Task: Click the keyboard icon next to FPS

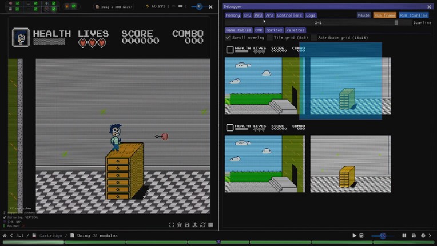Action: pos(180,6)
